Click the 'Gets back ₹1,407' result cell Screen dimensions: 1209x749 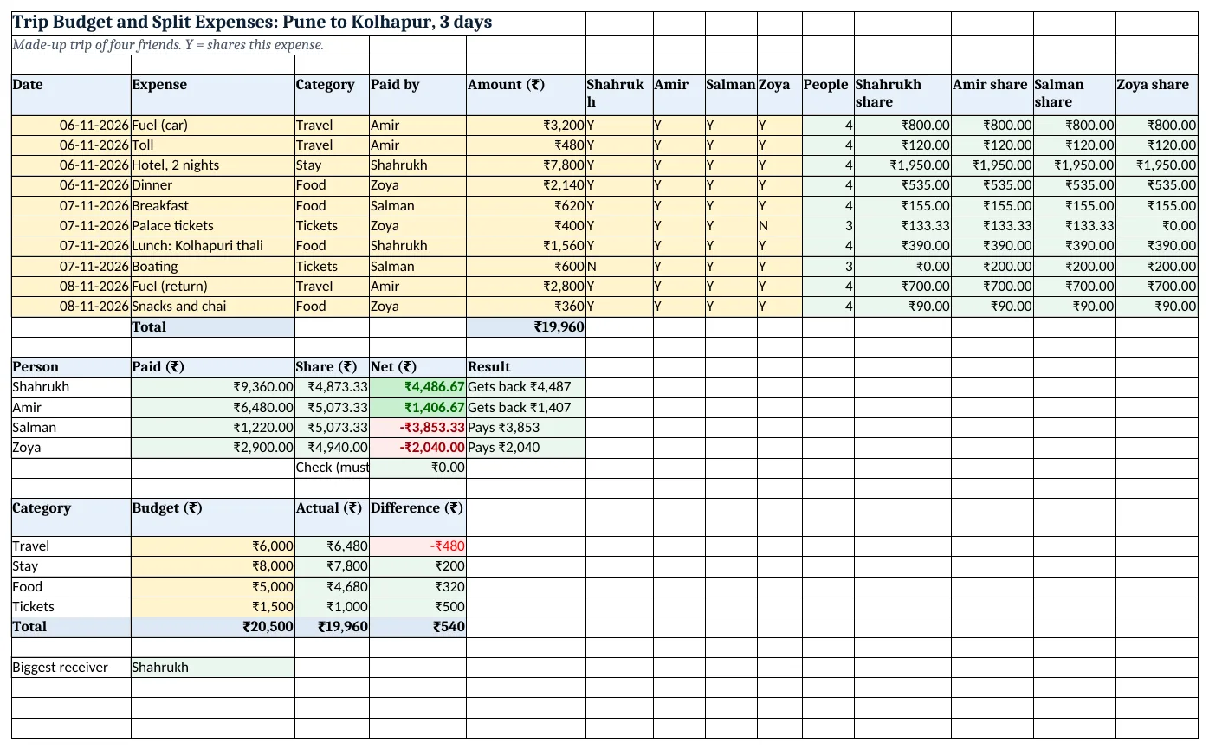(526, 407)
